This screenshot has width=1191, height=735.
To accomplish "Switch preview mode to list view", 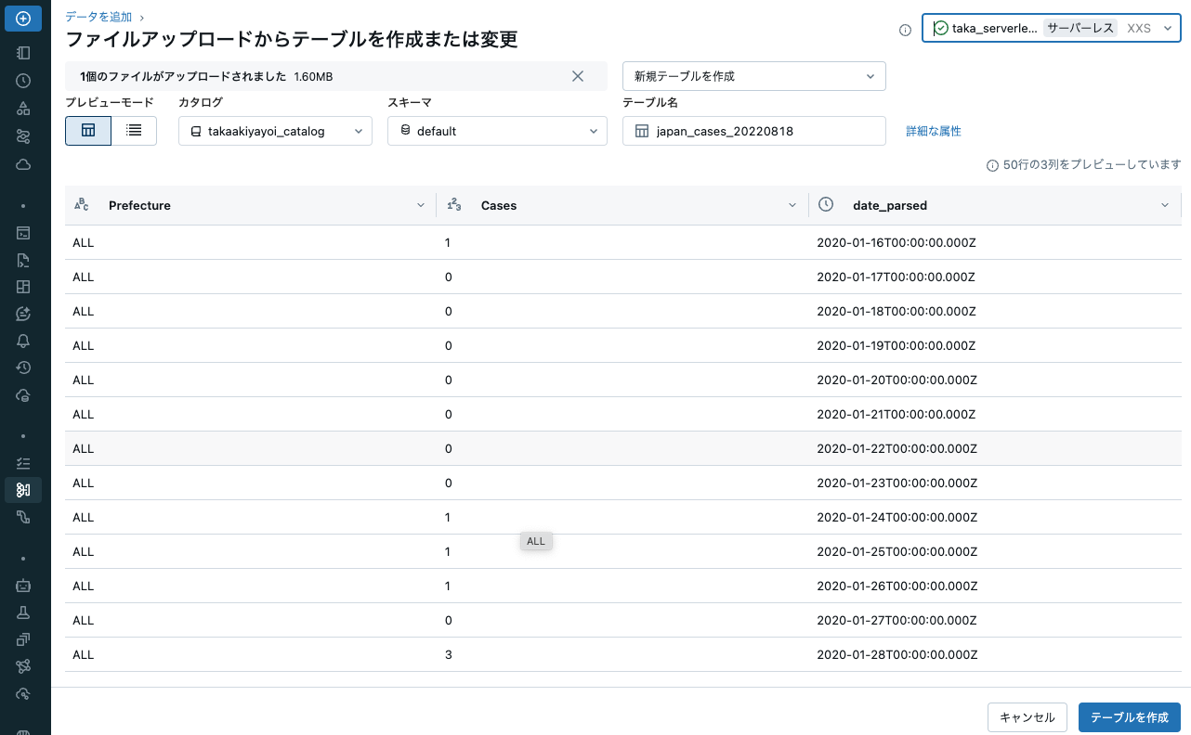I will tap(134, 131).
